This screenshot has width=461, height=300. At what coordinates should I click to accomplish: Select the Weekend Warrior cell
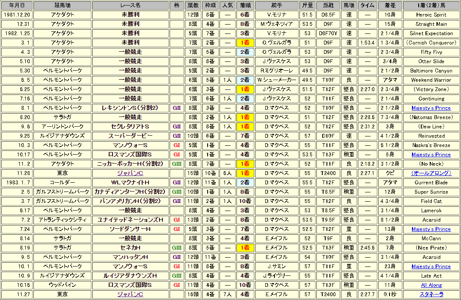tap(431, 80)
